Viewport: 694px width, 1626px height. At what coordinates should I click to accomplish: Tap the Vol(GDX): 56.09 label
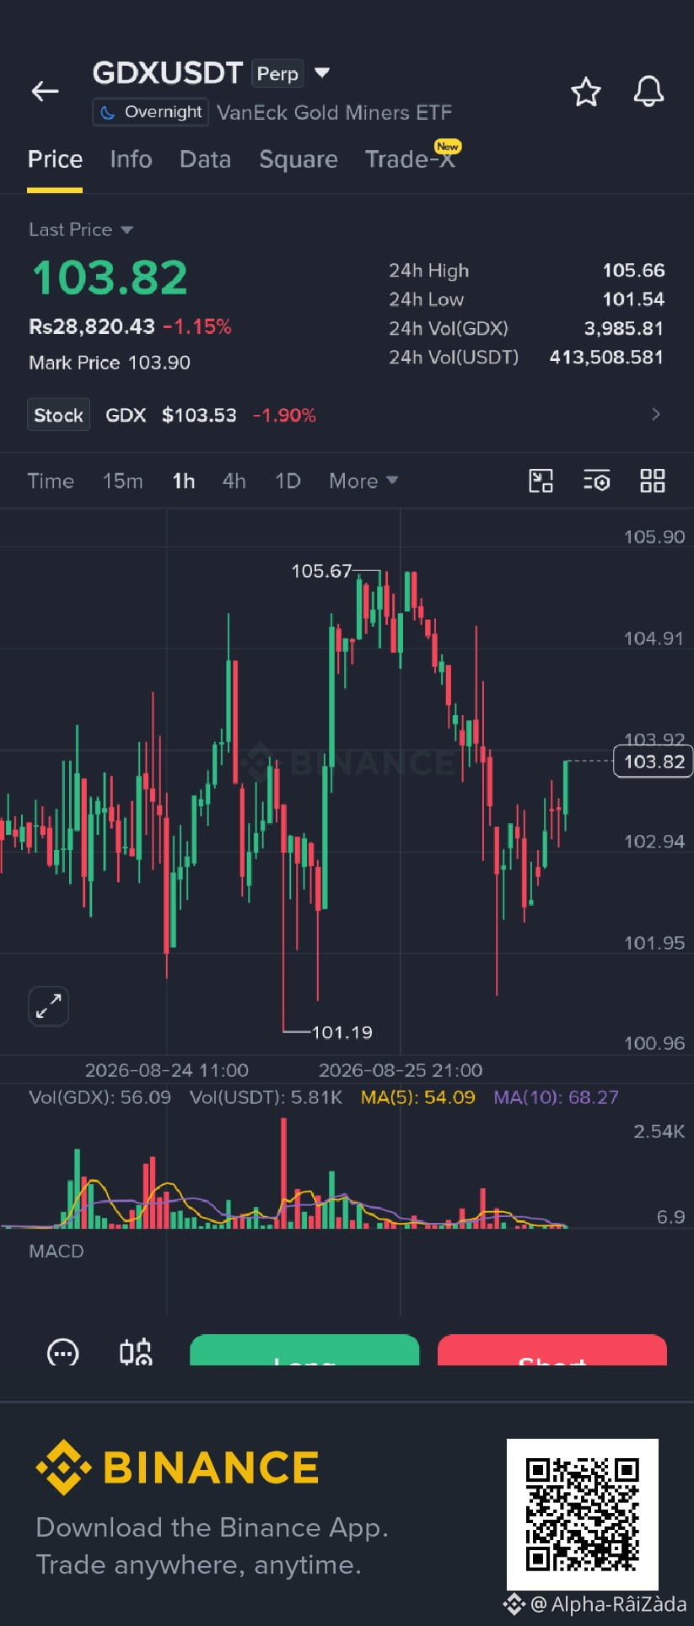coord(100,1097)
